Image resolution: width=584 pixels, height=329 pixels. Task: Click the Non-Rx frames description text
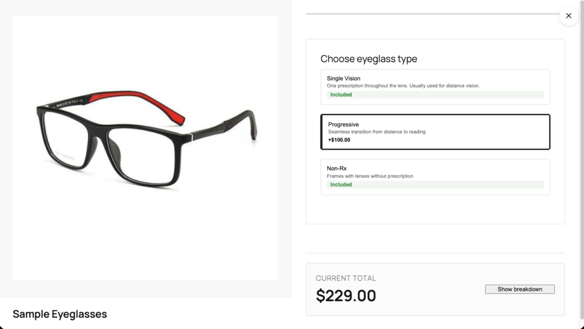coord(370,176)
